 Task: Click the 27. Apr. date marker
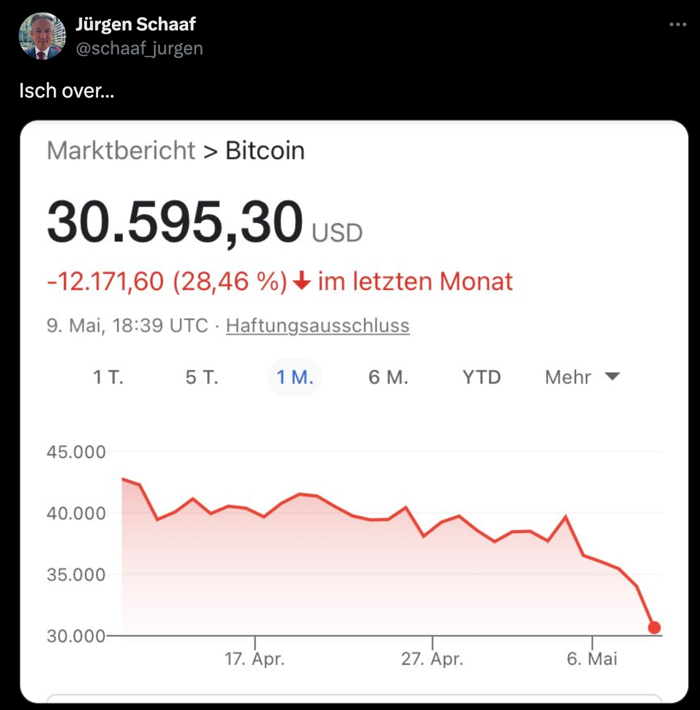click(x=432, y=658)
